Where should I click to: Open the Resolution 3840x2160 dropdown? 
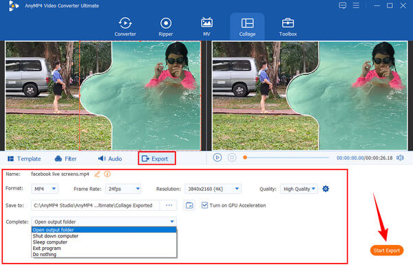pyautogui.click(x=213, y=189)
